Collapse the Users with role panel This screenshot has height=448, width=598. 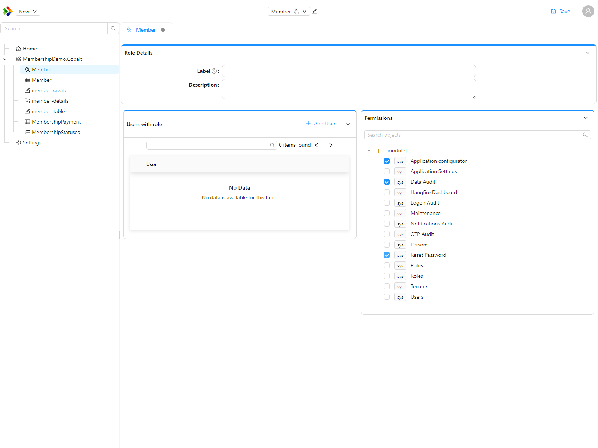coord(348,124)
